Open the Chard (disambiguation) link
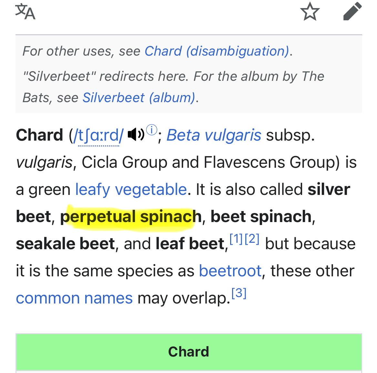377x373 pixels. click(217, 51)
